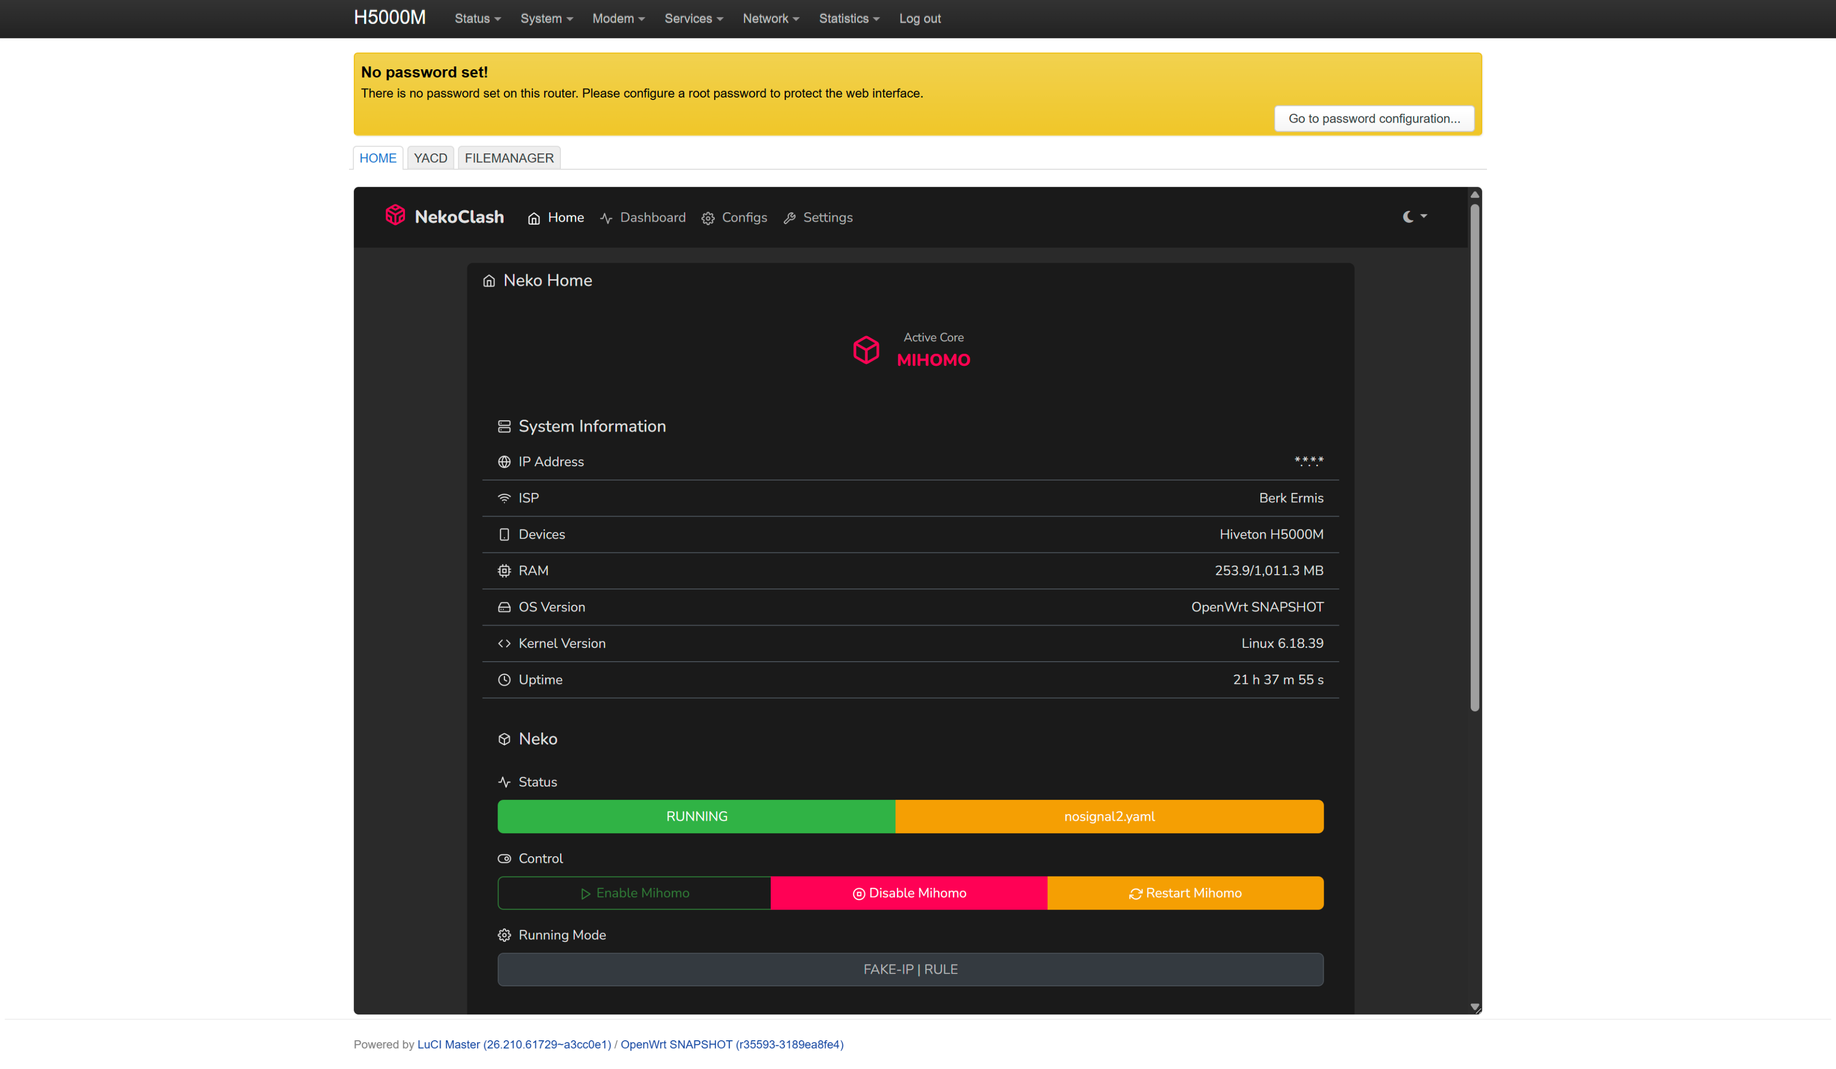Click the NekoClash cube logo icon
The height and width of the screenshot is (1069, 1836).
[x=395, y=216]
